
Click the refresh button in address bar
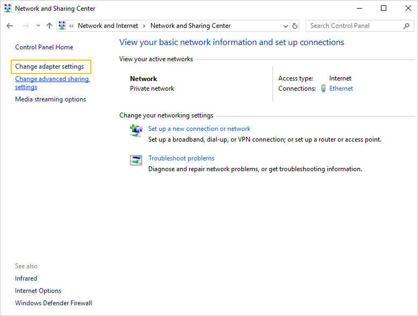295,26
